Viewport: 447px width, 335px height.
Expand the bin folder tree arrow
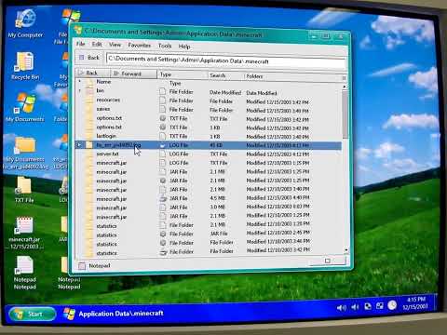click(x=80, y=90)
